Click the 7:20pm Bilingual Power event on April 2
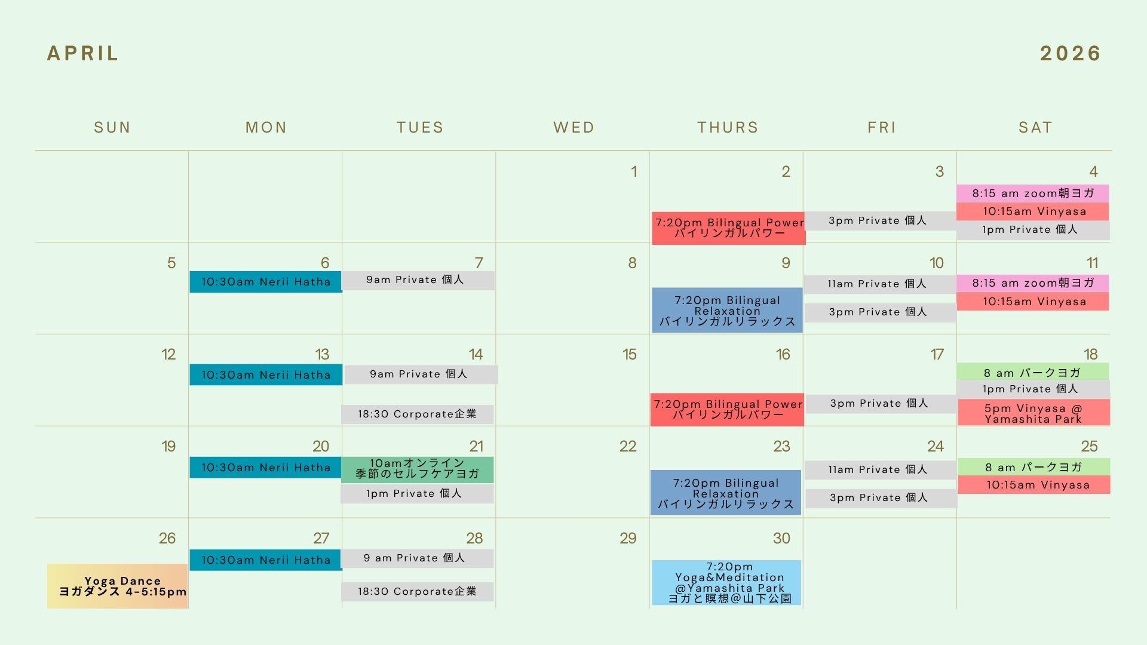The width and height of the screenshot is (1147, 645). 729,228
